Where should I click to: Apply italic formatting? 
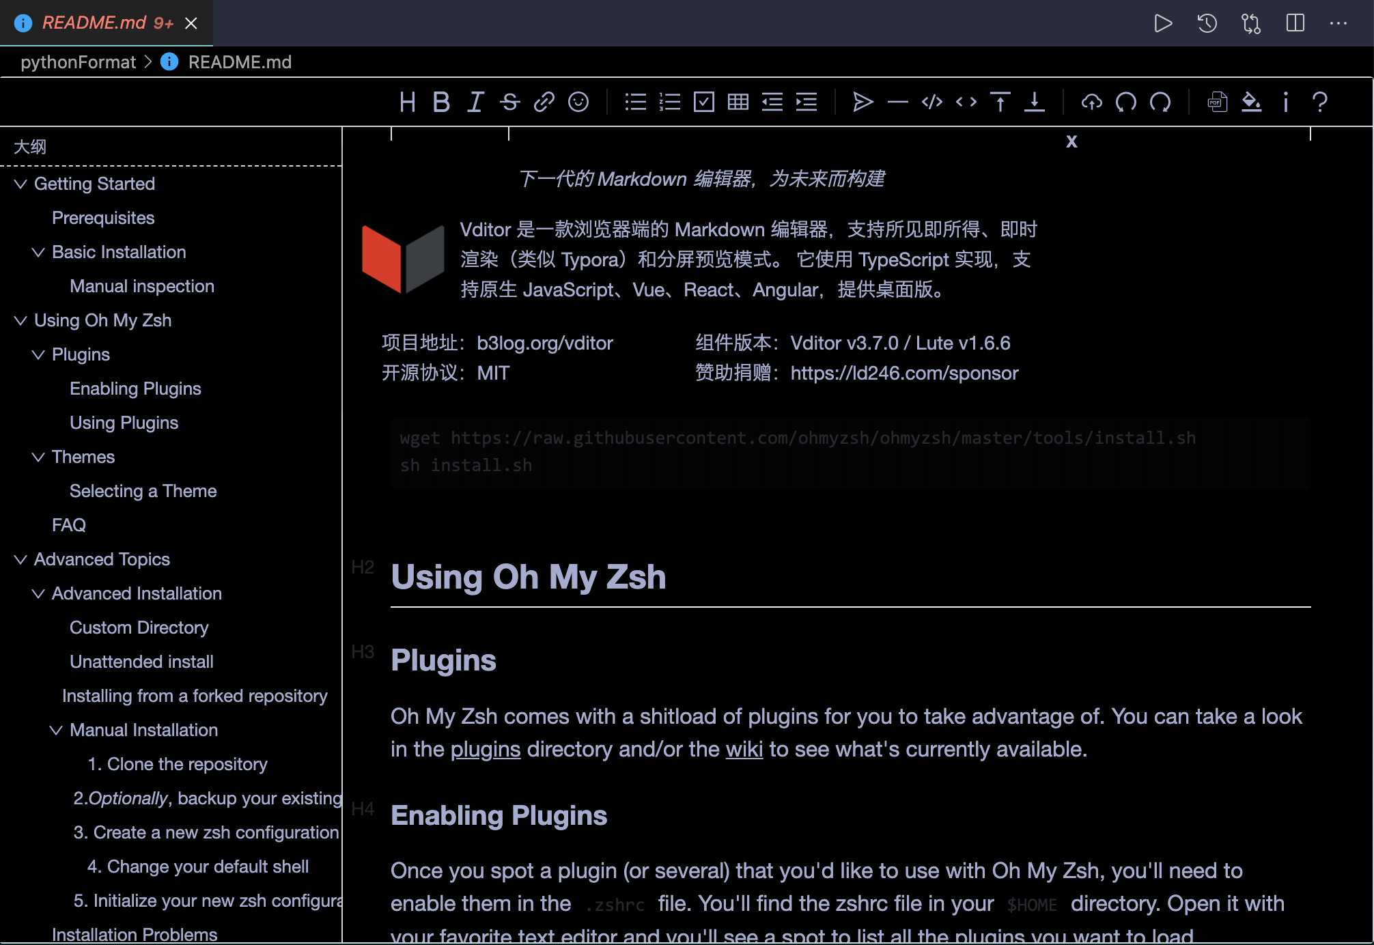(x=475, y=102)
